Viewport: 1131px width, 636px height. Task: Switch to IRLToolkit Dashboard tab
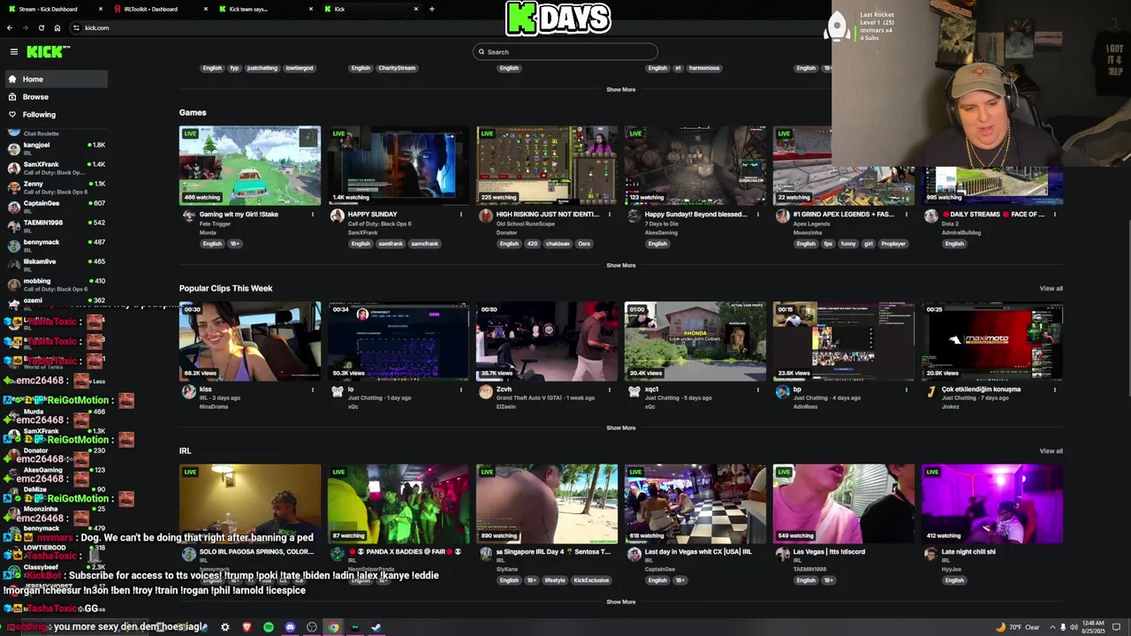click(159, 9)
